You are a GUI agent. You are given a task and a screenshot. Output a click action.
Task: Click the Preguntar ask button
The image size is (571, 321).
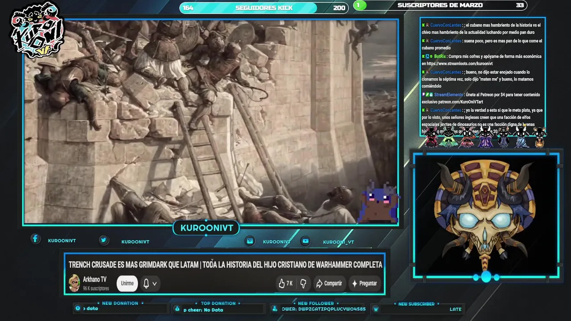(364, 283)
